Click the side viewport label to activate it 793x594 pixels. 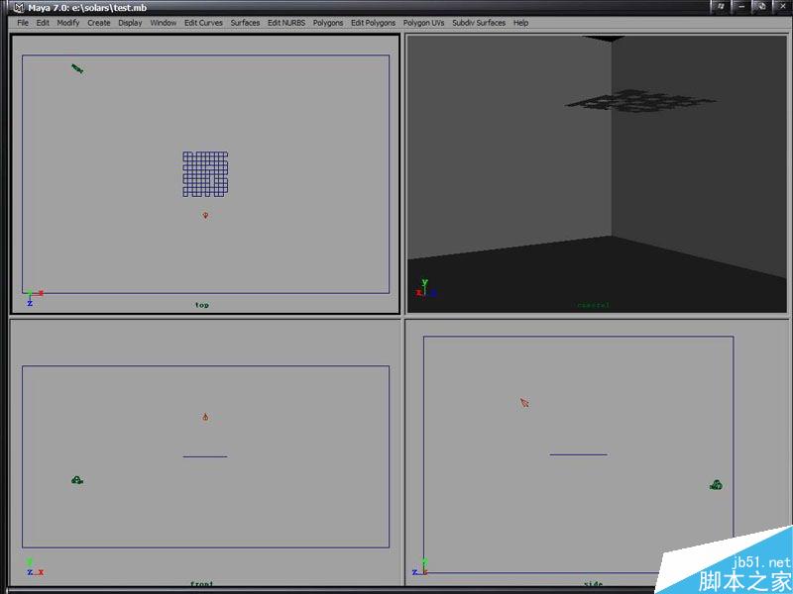point(592,584)
